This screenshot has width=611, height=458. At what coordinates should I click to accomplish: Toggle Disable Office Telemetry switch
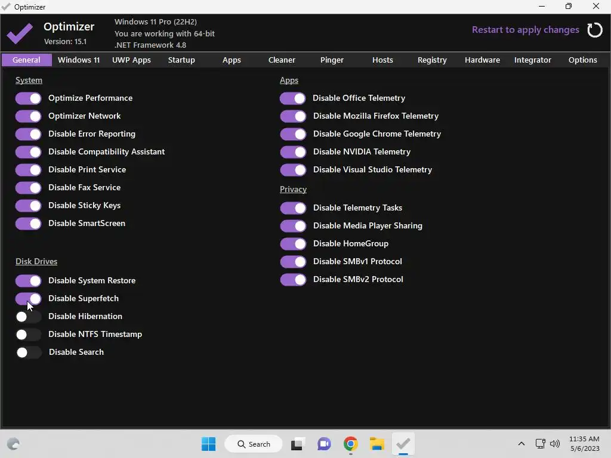click(293, 98)
